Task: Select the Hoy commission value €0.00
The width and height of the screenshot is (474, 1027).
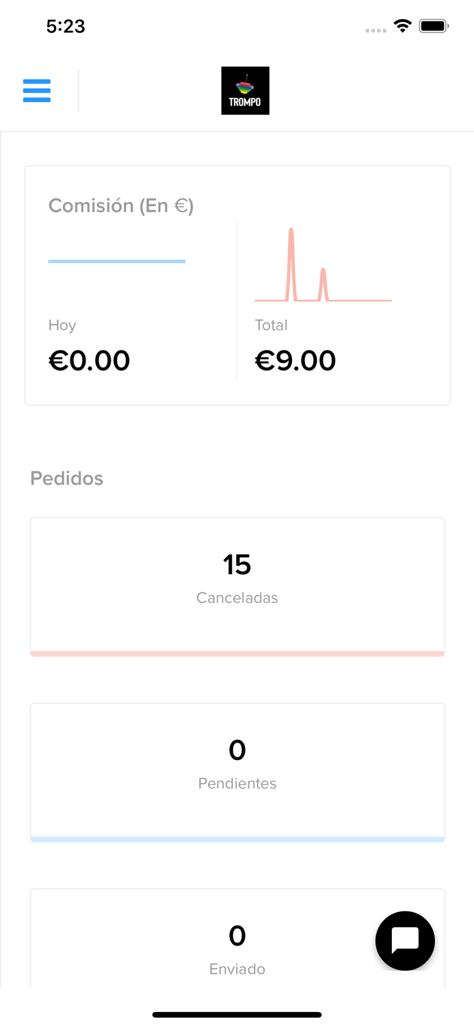Action: [x=90, y=359]
